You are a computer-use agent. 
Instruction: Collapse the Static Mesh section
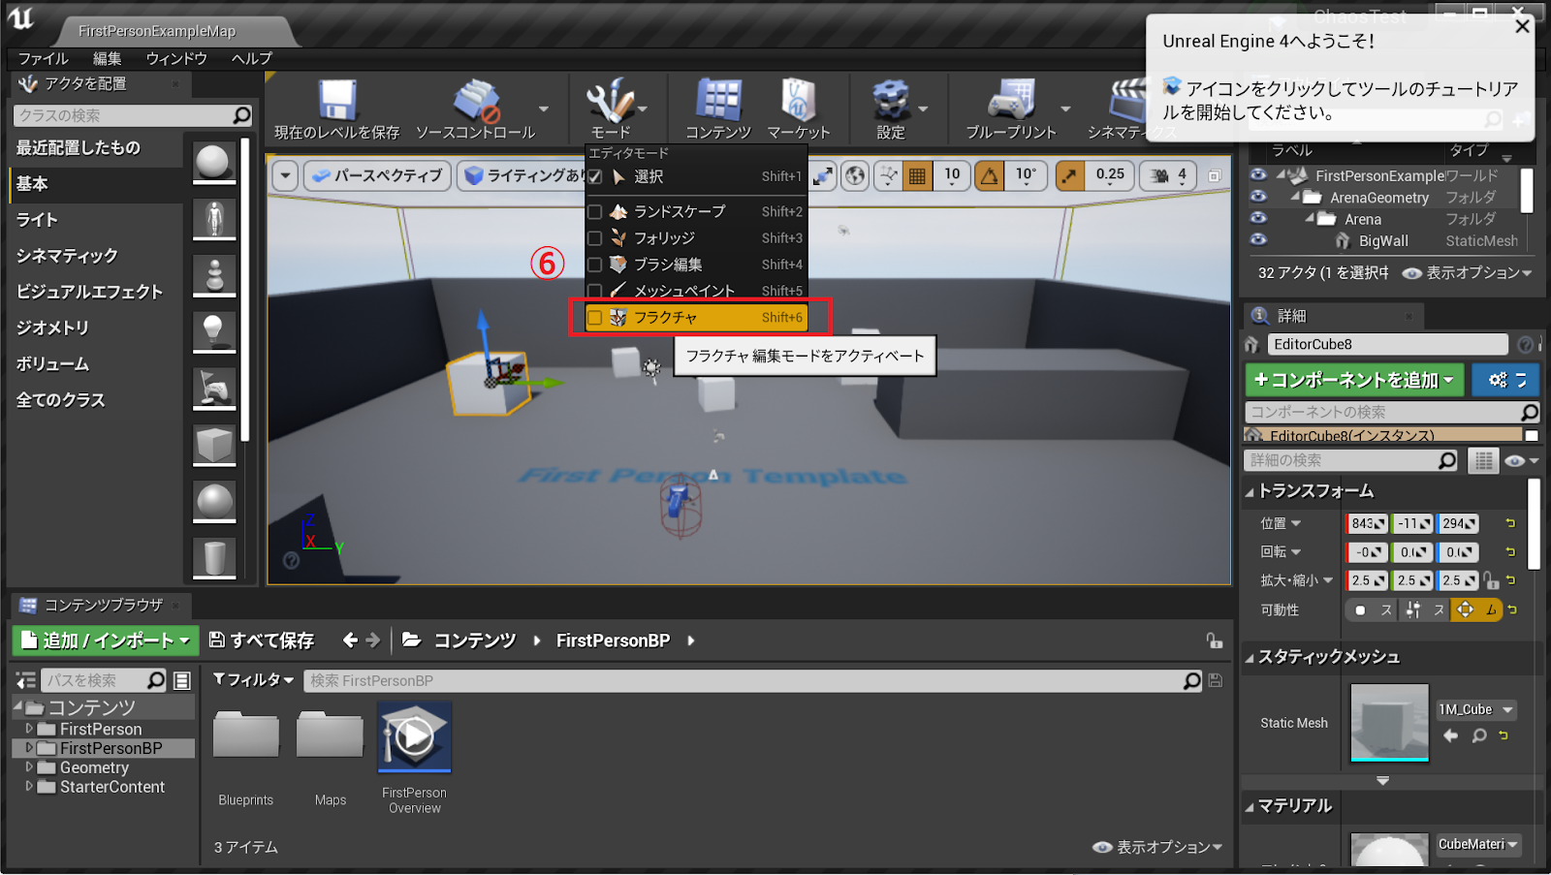(x=1250, y=658)
